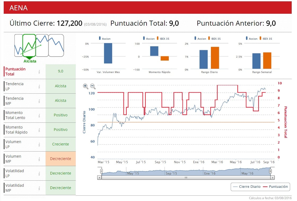Click Momento Total Lento Positivo value
The image size is (297, 201).
(61, 115)
